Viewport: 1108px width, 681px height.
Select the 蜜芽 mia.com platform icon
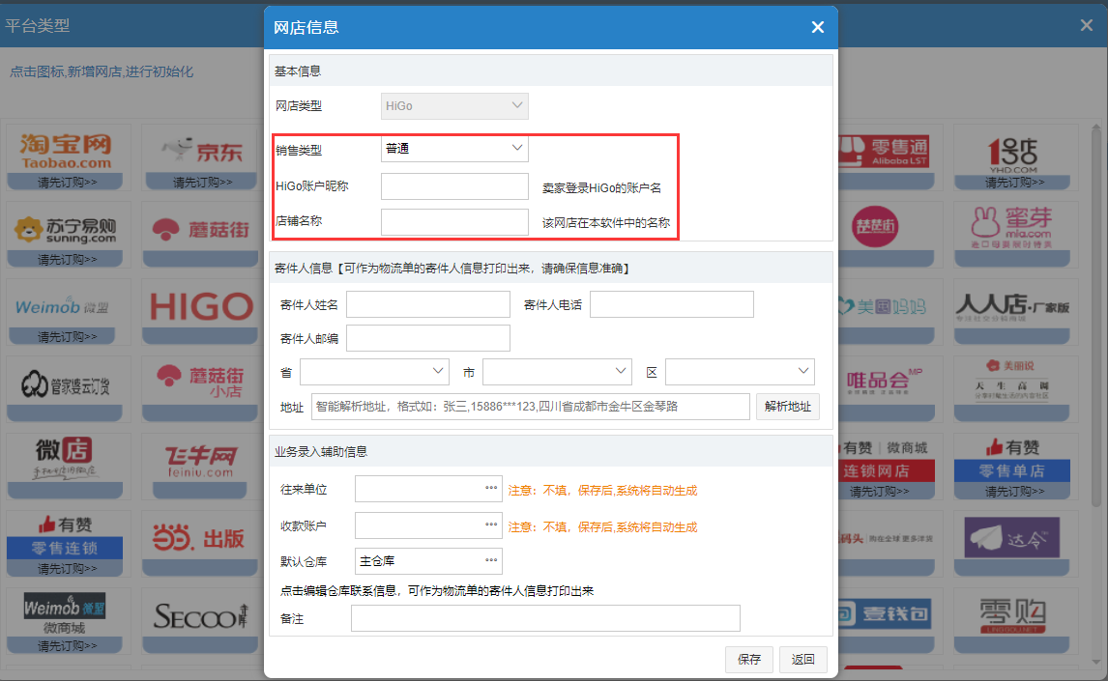tap(1011, 227)
